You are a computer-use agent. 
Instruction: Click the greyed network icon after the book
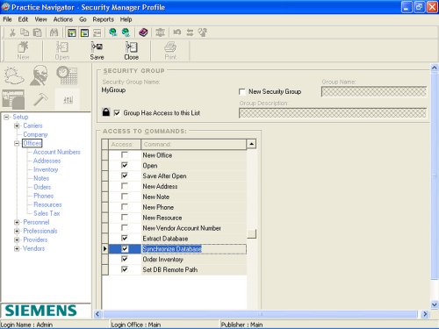tap(160, 32)
